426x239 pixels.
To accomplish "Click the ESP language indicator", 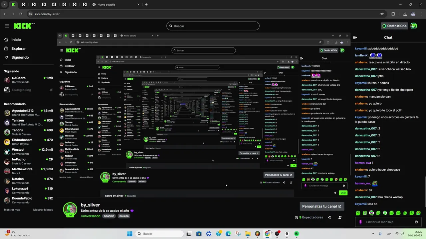I will [389, 234].
